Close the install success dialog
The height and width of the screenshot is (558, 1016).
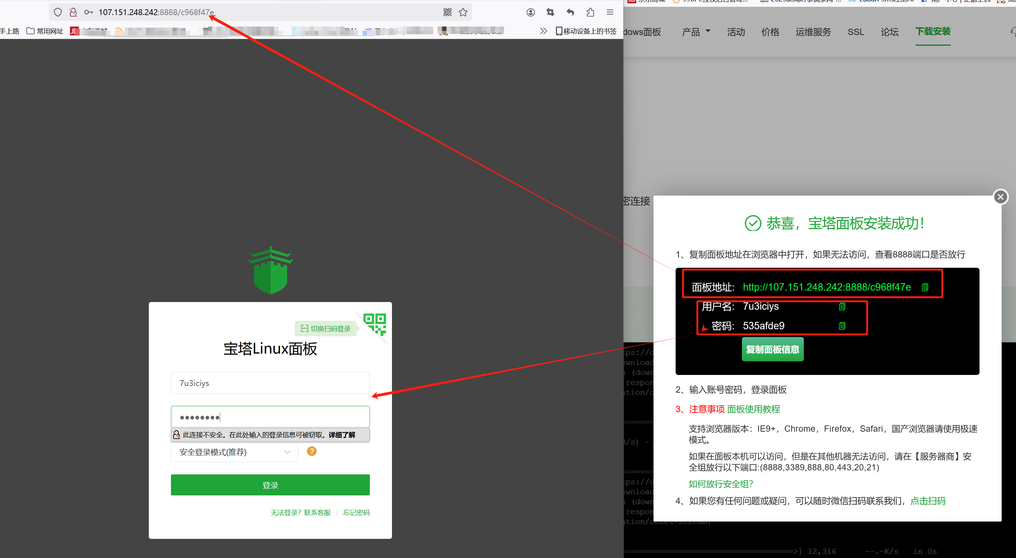tap(1001, 196)
